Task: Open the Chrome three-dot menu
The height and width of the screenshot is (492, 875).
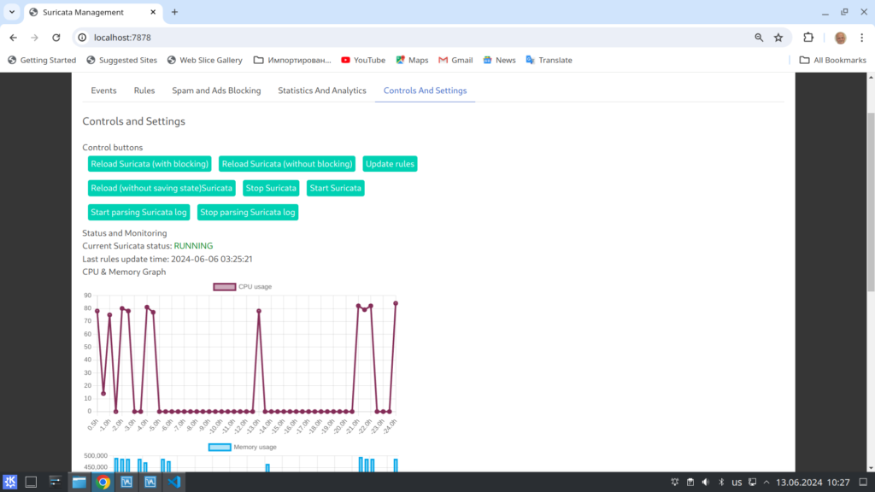Action: 861,38
